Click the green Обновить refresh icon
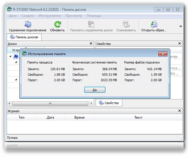This screenshot has height=156, width=188. (x=57, y=24)
